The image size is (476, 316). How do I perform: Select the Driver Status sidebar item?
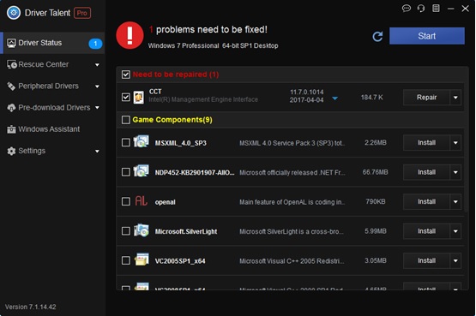[x=52, y=43]
